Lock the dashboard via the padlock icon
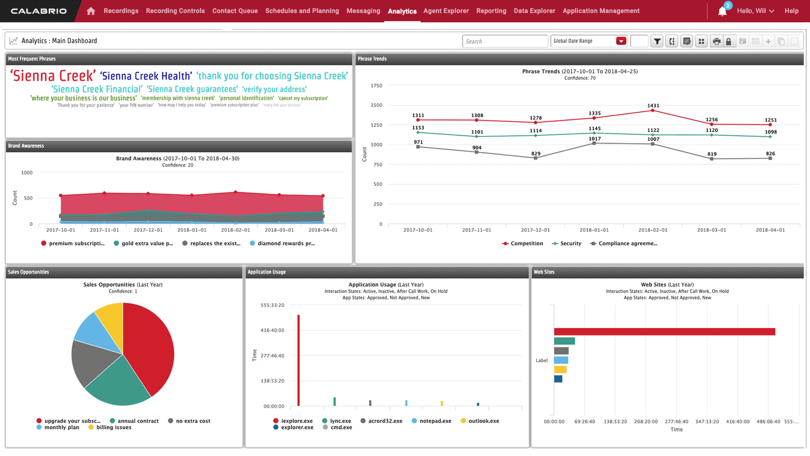The height and width of the screenshot is (456, 810). pos(730,41)
